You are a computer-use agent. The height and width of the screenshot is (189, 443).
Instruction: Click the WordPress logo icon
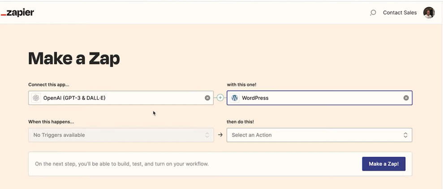(235, 98)
